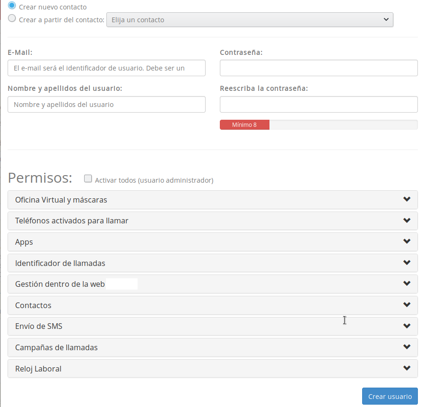425x407 pixels.
Task: Click the Mínimo 8 strength indicator bar
Action: pos(244,124)
